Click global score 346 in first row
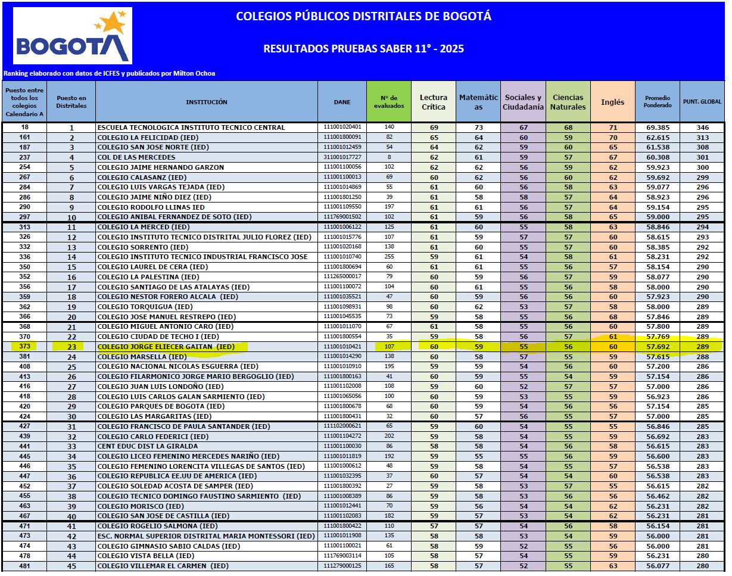The height and width of the screenshot is (576, 732). [x=702, y=127]
